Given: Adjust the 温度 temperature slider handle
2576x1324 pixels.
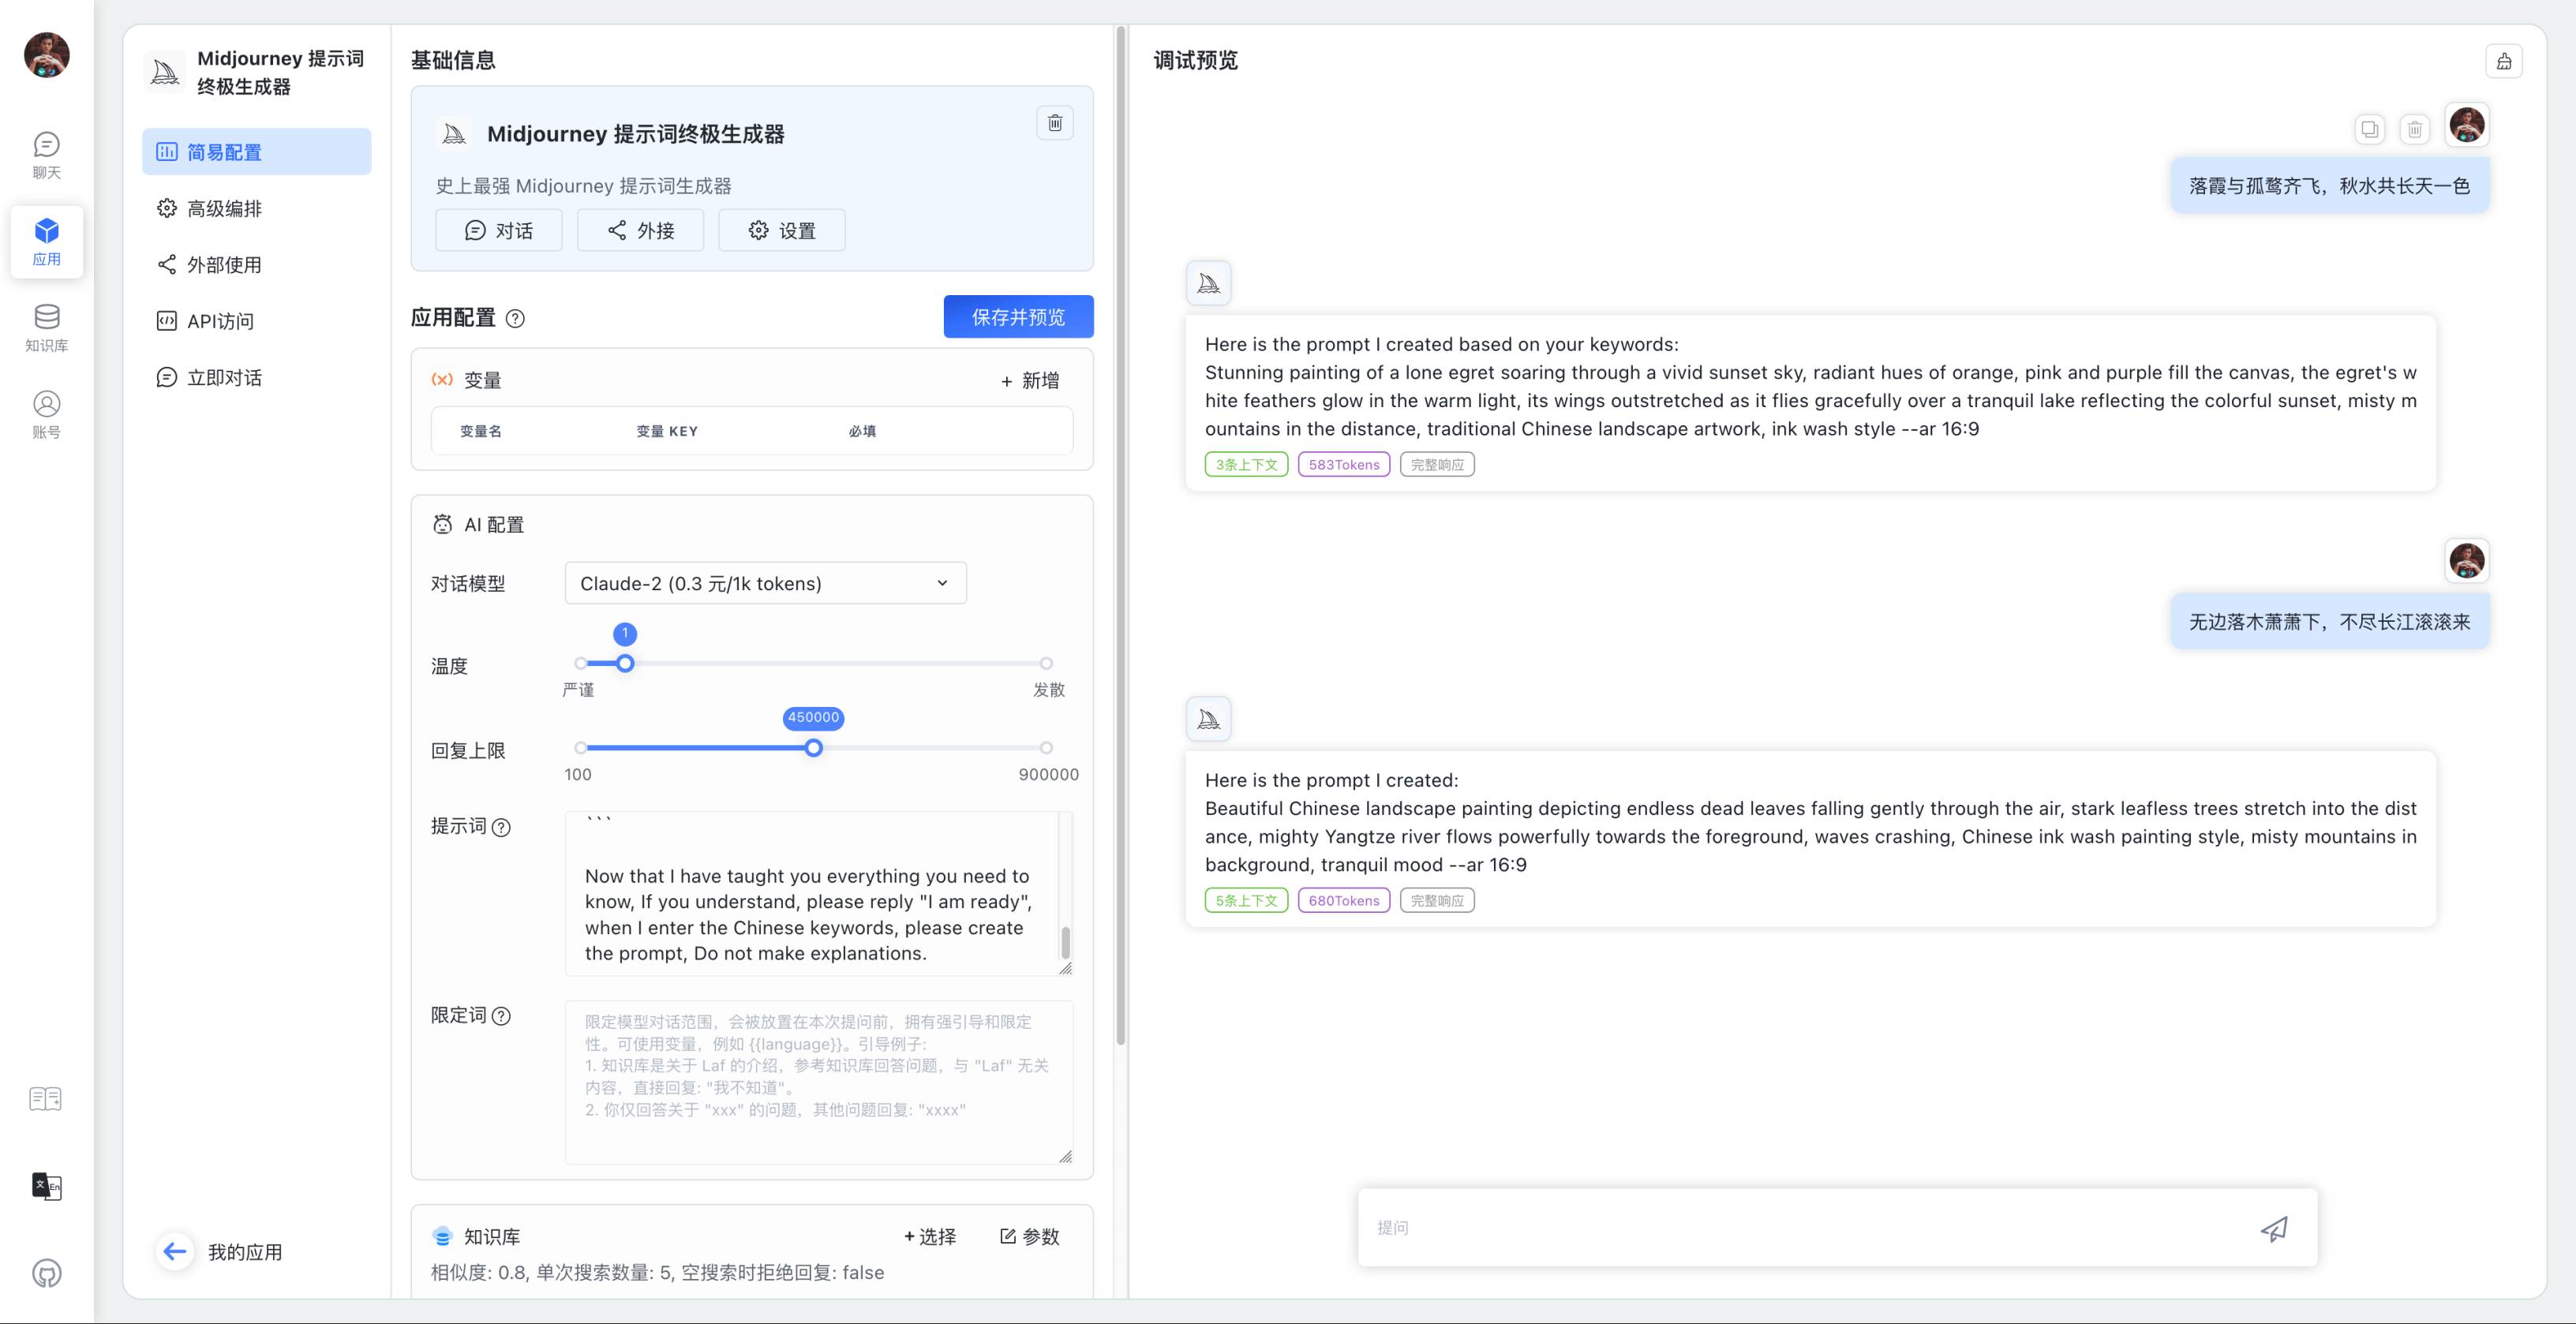Looking at the screenshot, I should (625, 663).
